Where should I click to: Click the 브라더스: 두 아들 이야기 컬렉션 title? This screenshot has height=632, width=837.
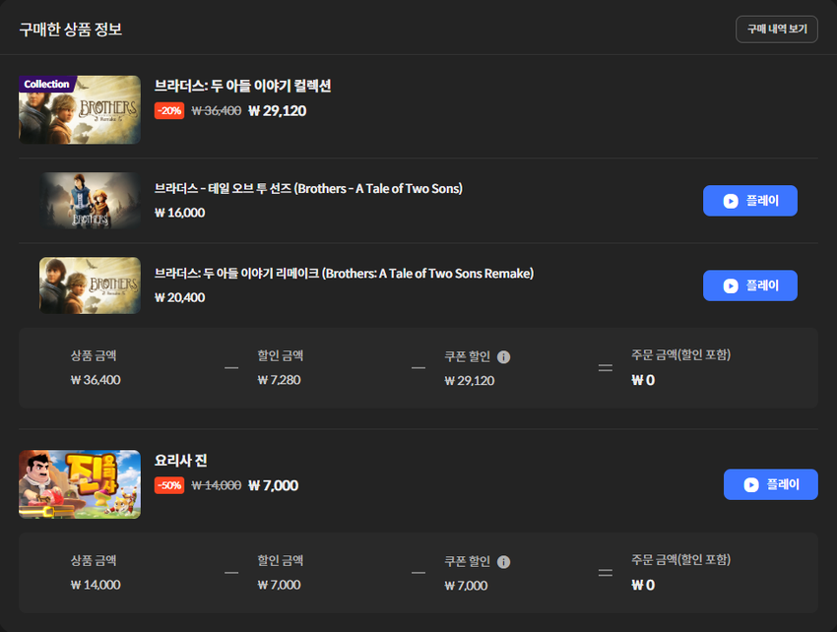pos(243,86)
